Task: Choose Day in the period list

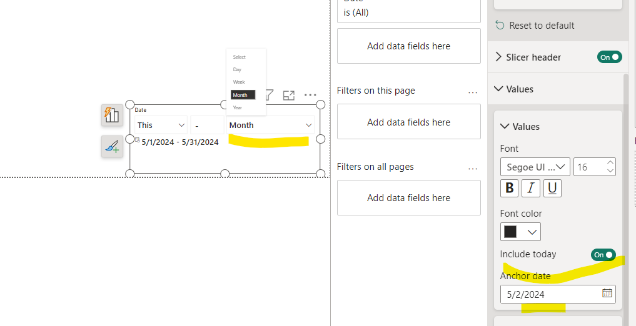Action: click(x=237, y=70)
